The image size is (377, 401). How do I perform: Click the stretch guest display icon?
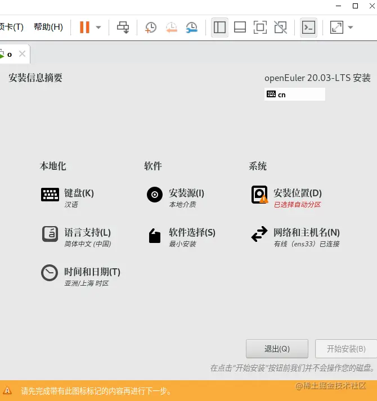point(336,28)
